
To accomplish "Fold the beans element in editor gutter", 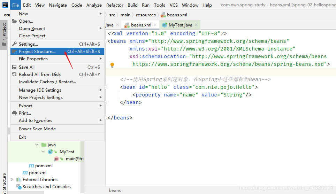I will click(x=106, y=41).
